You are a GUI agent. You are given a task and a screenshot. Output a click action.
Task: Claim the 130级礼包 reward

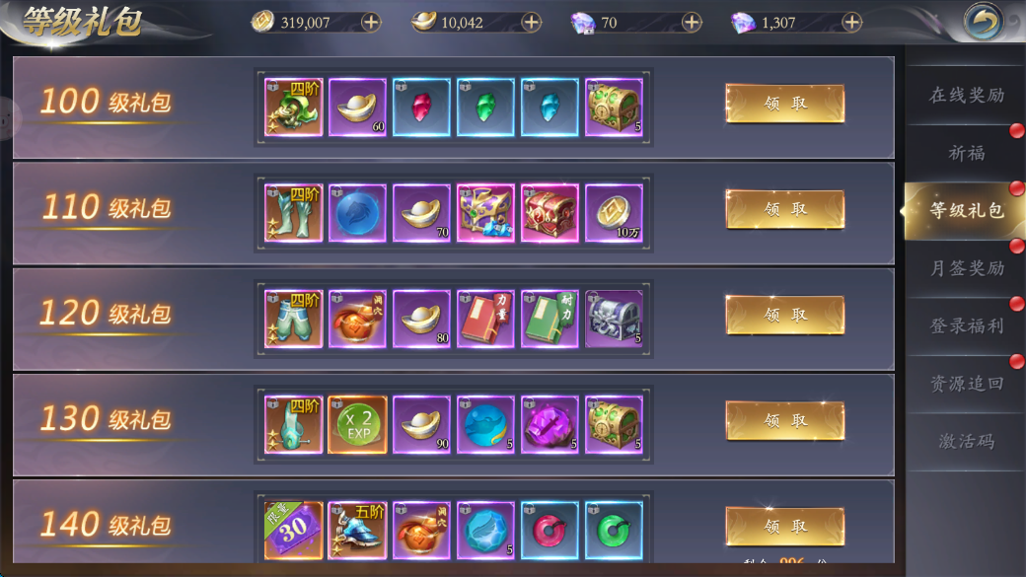[x=785, y=420]
